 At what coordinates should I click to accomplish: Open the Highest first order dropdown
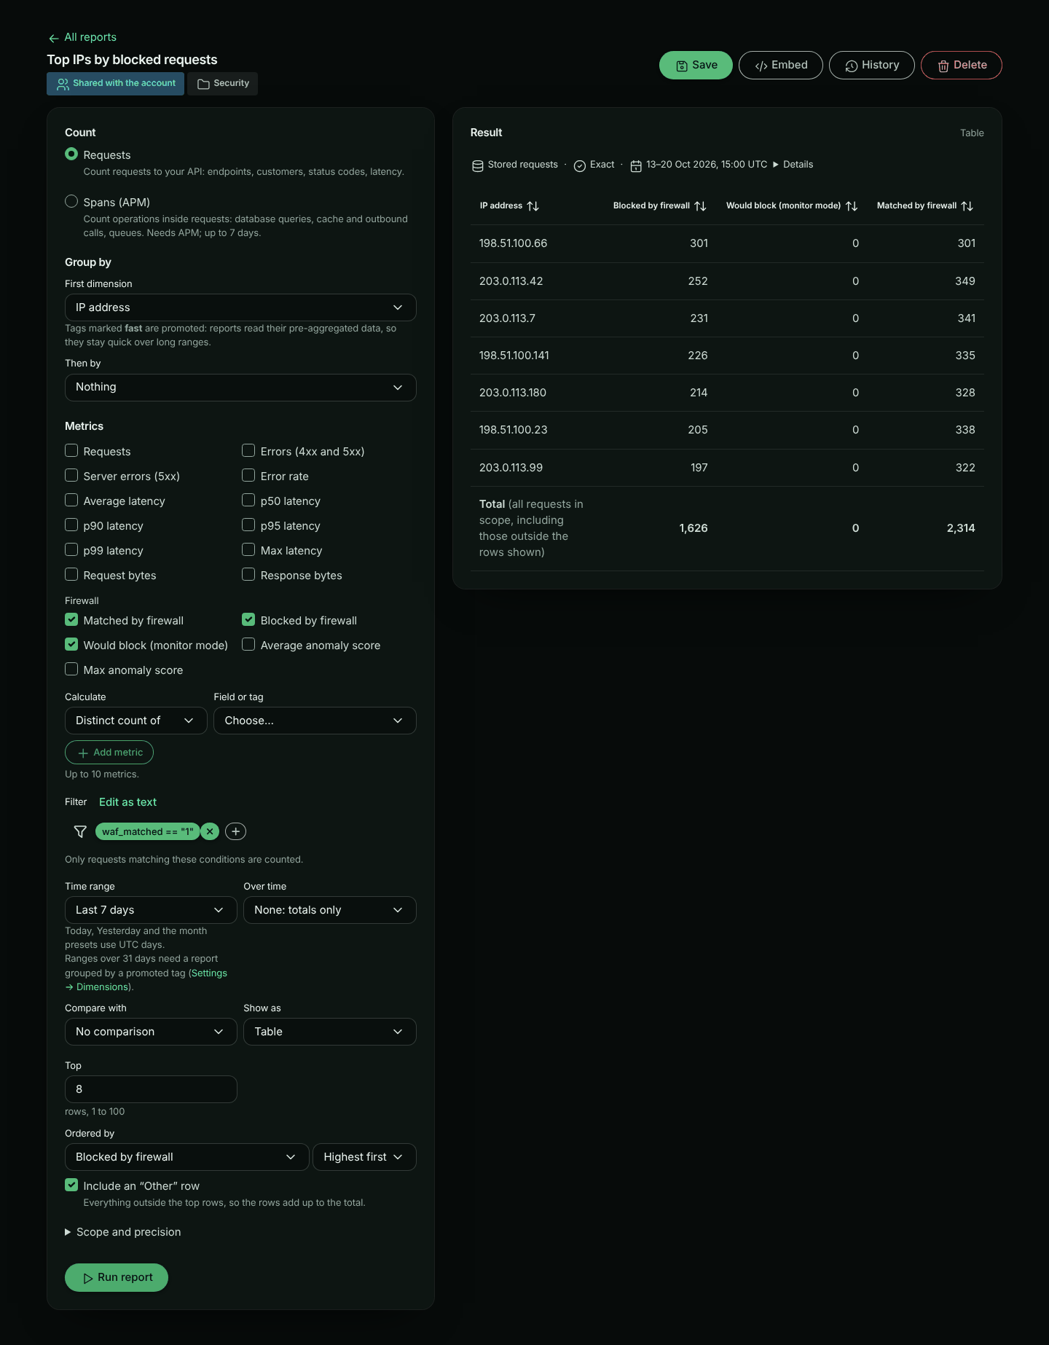tap(364, 1157)
